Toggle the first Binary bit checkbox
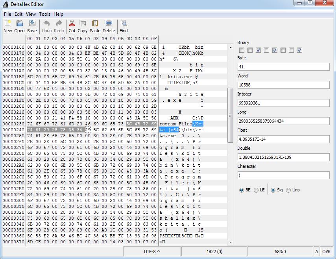This screenshot has height=259, width=336. [241, 50]
